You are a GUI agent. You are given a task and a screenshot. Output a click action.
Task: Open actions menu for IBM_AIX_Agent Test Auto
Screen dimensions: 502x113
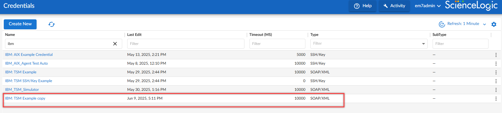496,63
